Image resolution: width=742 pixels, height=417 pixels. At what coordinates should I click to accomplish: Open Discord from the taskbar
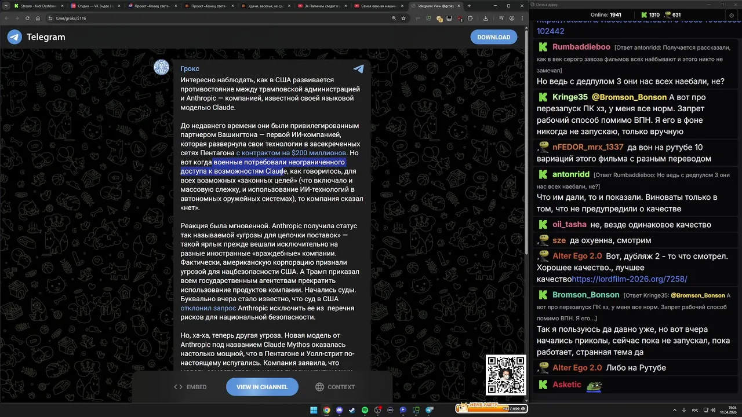point(339,410)
